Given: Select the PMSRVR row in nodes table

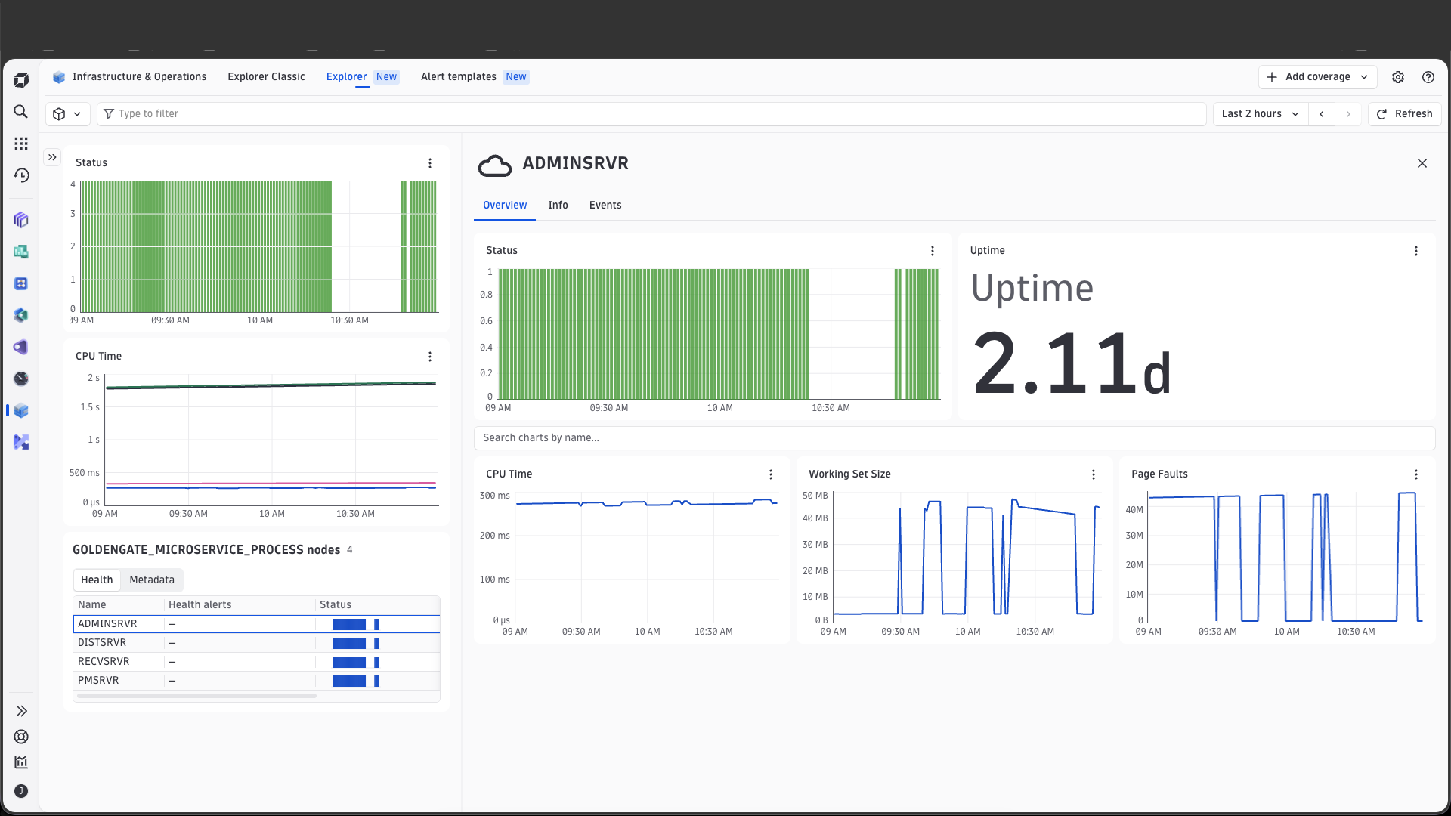Looking at the screenshot, I should pyautogui.click(x=257, y=681).
